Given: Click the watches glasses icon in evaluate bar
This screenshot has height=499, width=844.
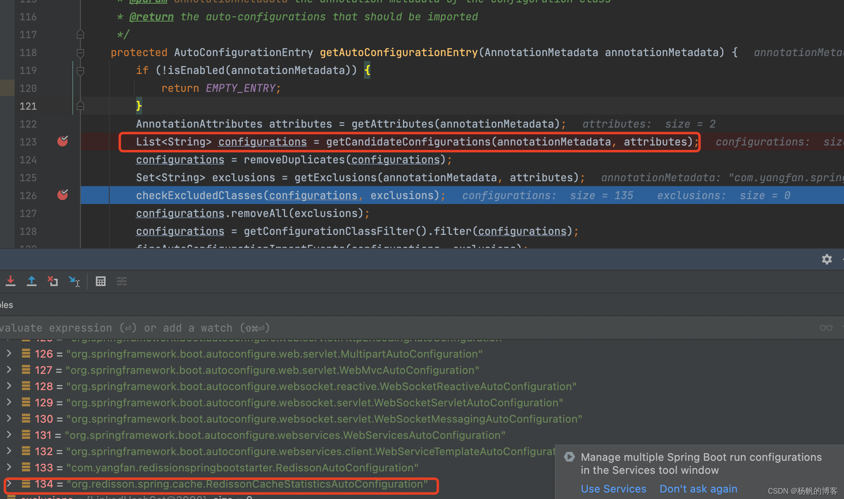Looking at the screenshot, I should pos(826,328).
